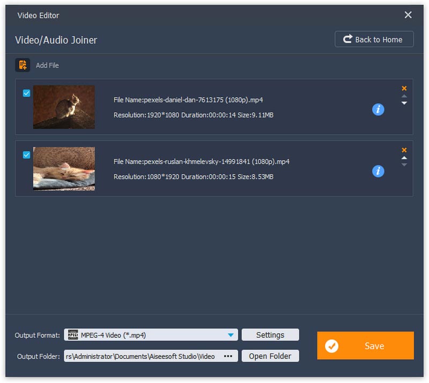Image resolution: width=429 pixels, height=383 pixels.
Task: Expand the Output Format dropdown arrow
Action: (231, 335)
